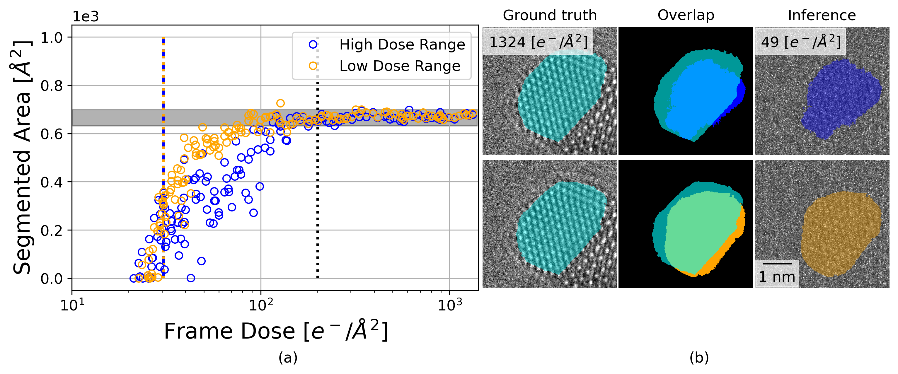Click the orange Low Dose Range legend marker

pyautogui.click(x=313, y=66)
